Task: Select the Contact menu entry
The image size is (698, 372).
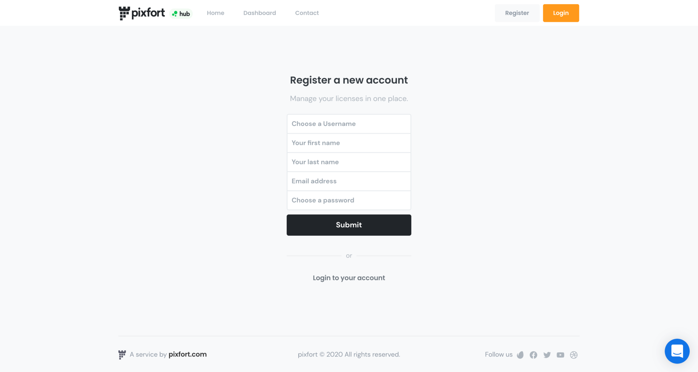Action: pyautogui.click(x=306, y=13)
